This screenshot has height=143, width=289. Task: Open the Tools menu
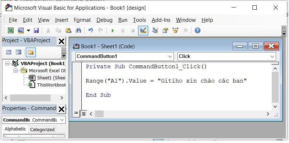(139, 20)
